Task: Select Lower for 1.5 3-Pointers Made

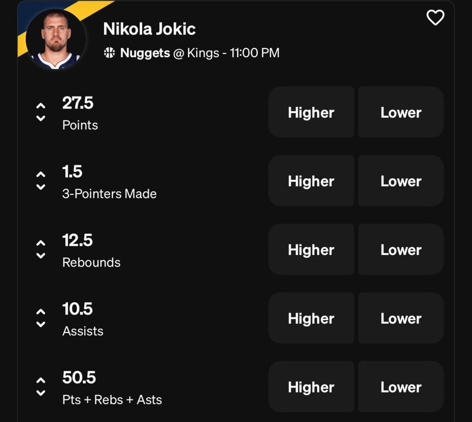Action: tap(400, 181)
